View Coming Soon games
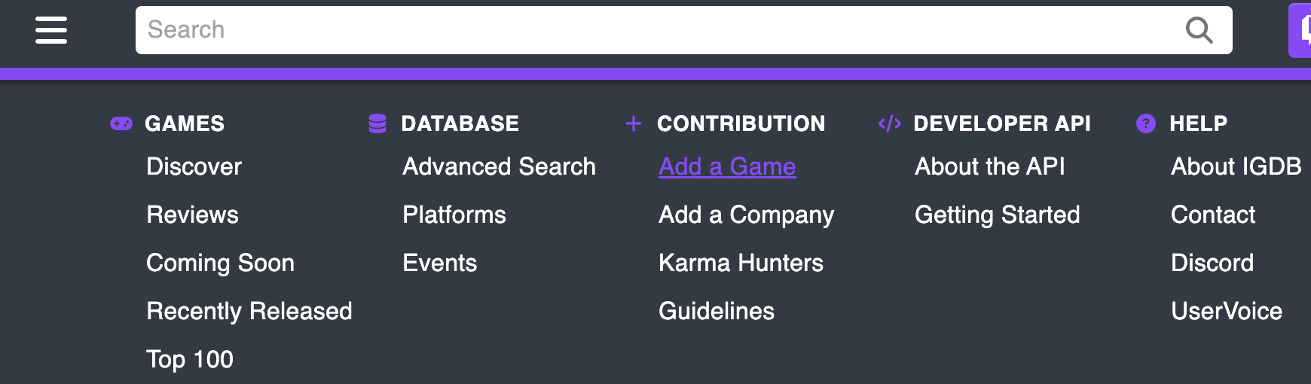The image size is (1311, 384). pos(220,263)
